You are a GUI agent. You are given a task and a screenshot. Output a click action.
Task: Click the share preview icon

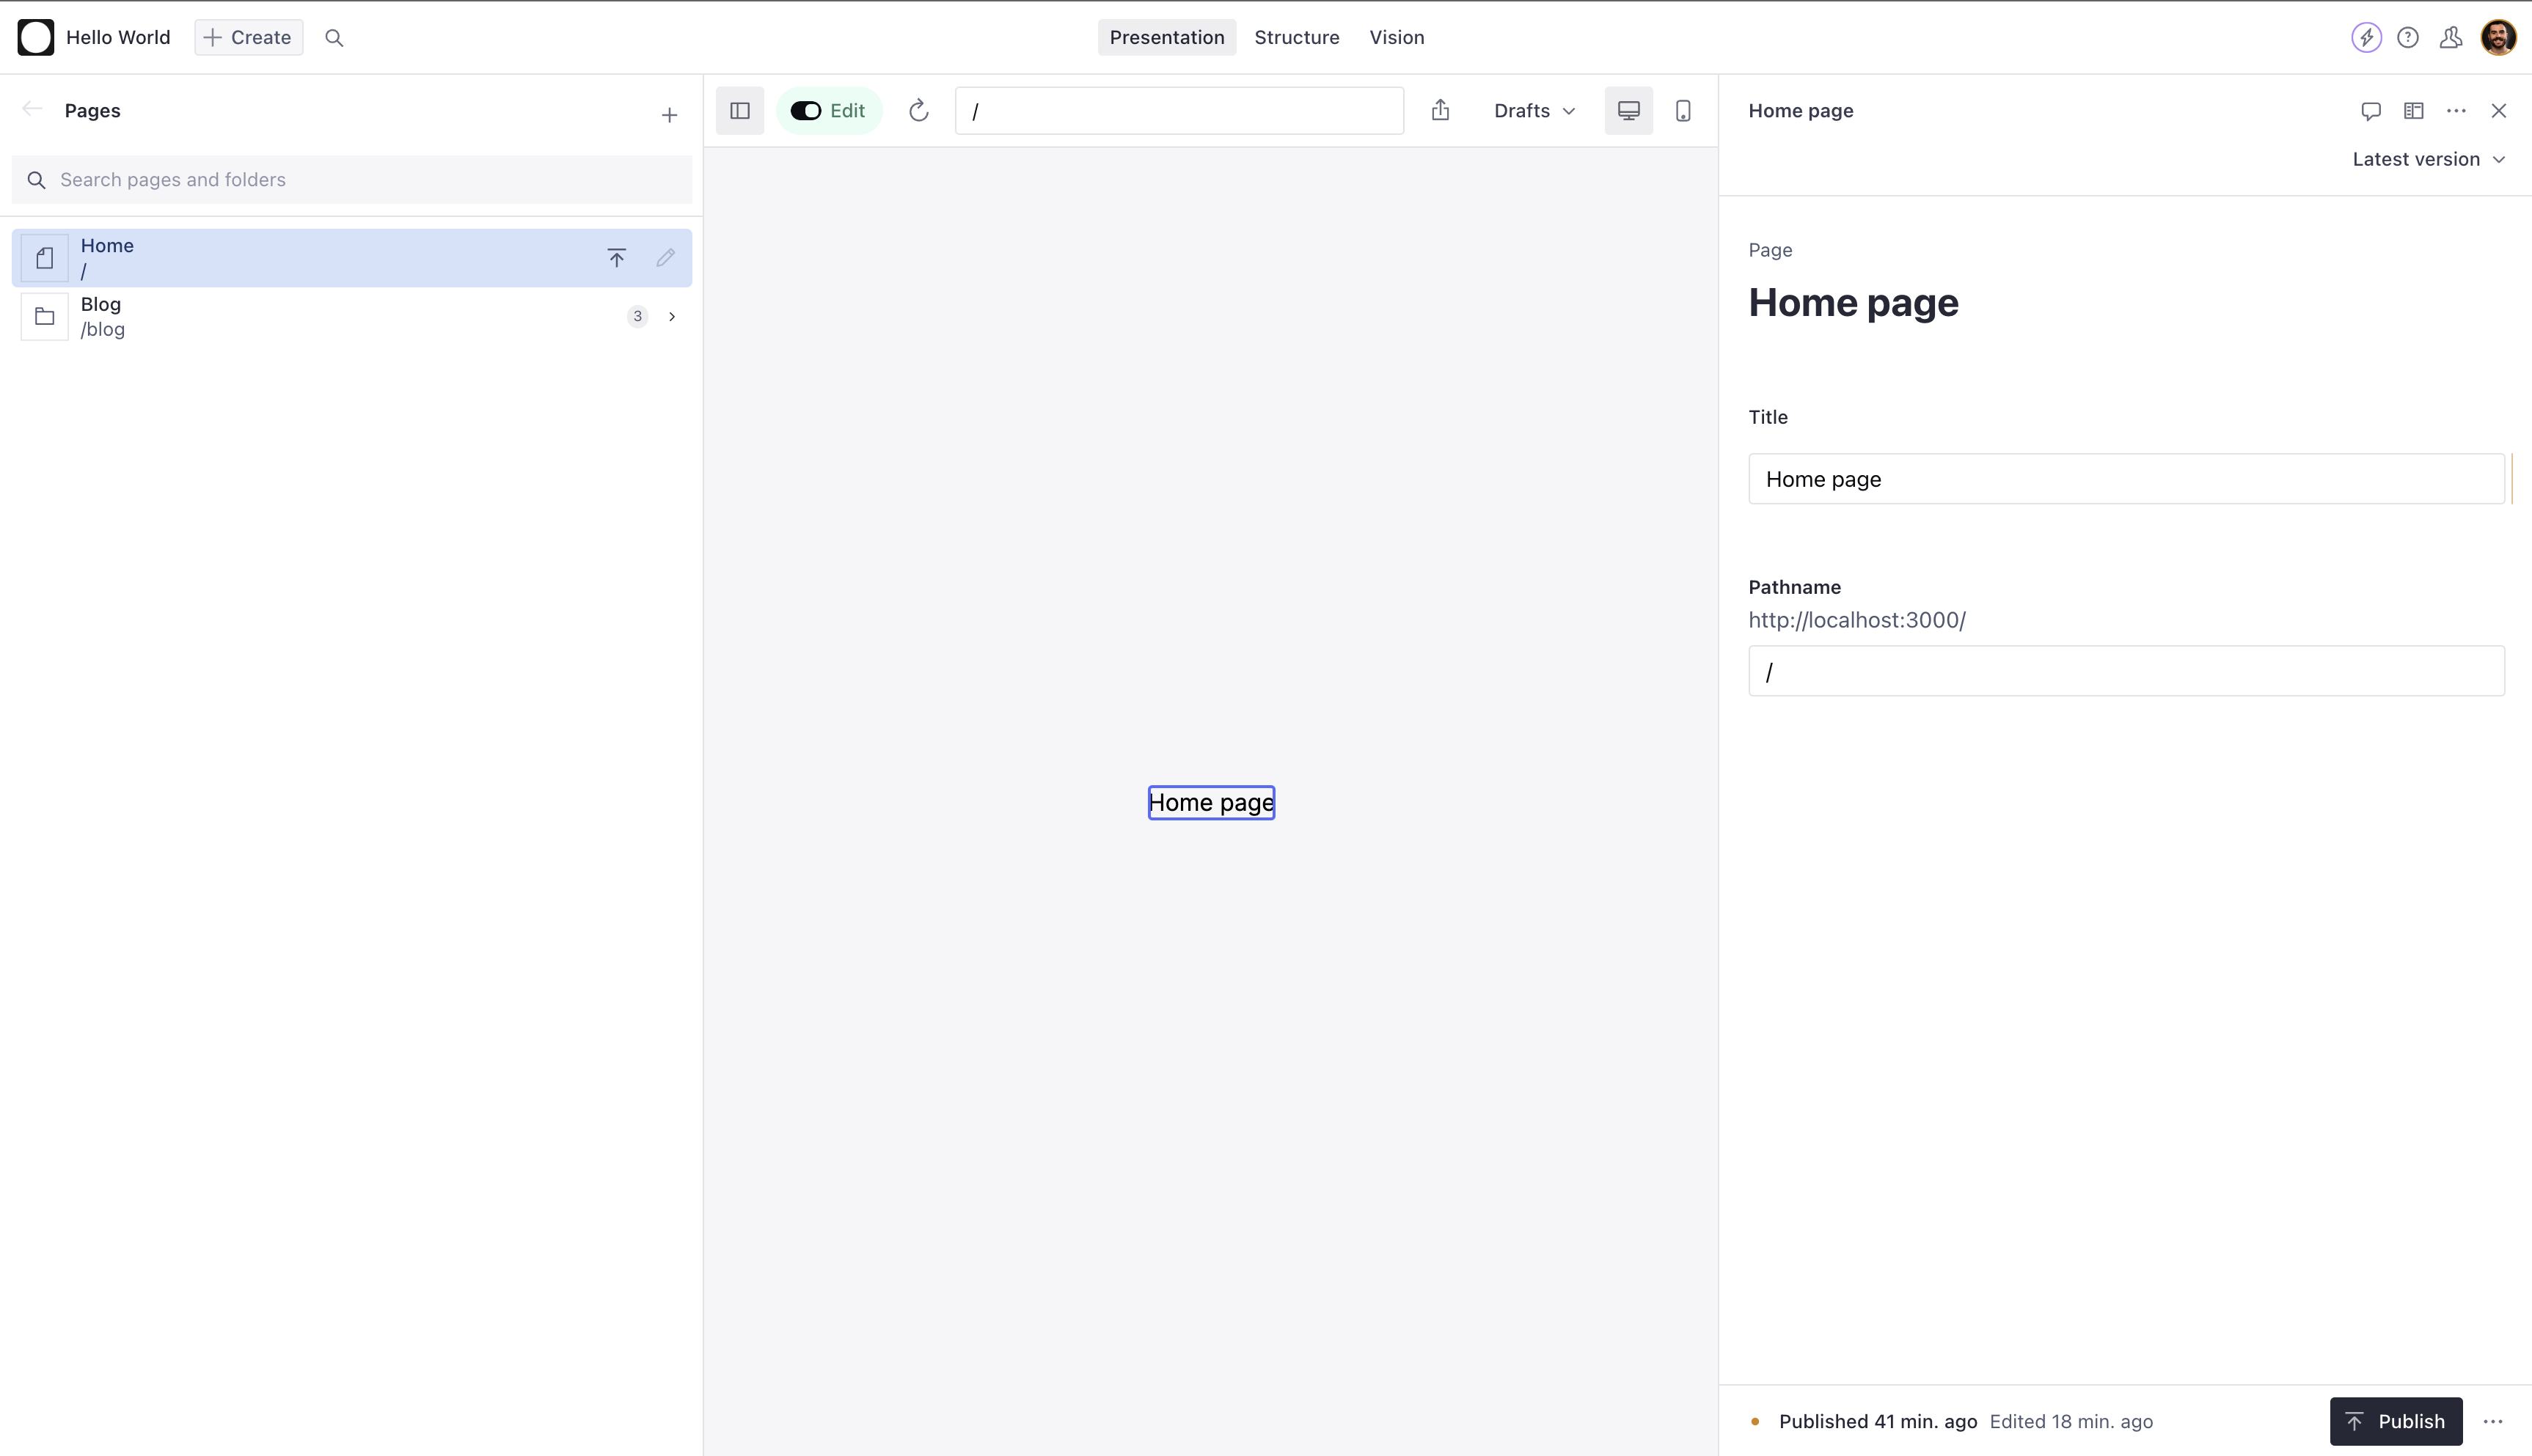(1440, 110)
